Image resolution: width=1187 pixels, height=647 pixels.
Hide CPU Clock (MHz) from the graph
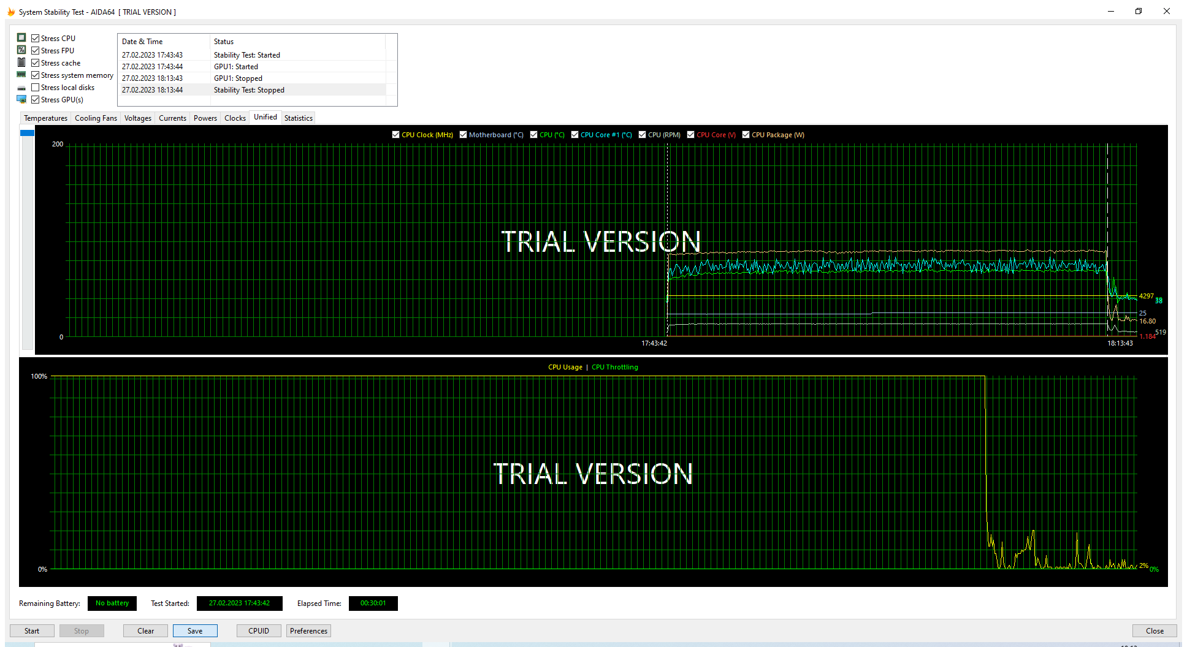click(x=395, y=135)
